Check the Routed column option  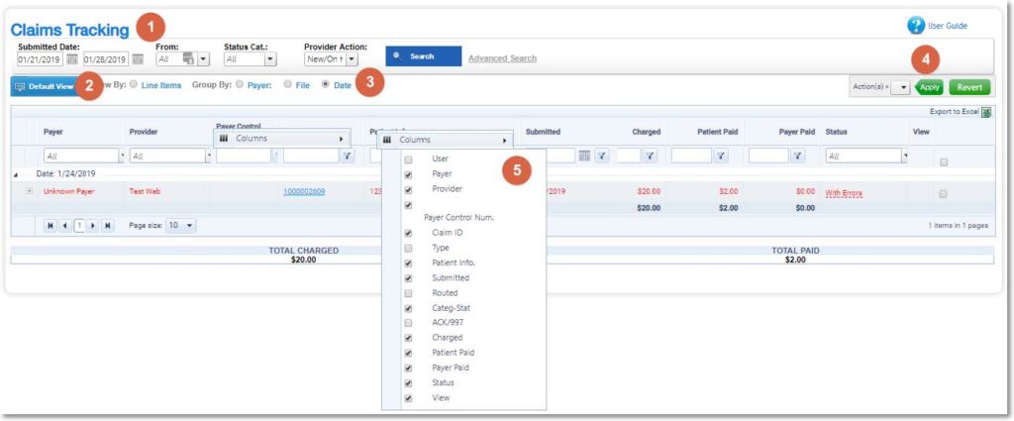(408, 293)
